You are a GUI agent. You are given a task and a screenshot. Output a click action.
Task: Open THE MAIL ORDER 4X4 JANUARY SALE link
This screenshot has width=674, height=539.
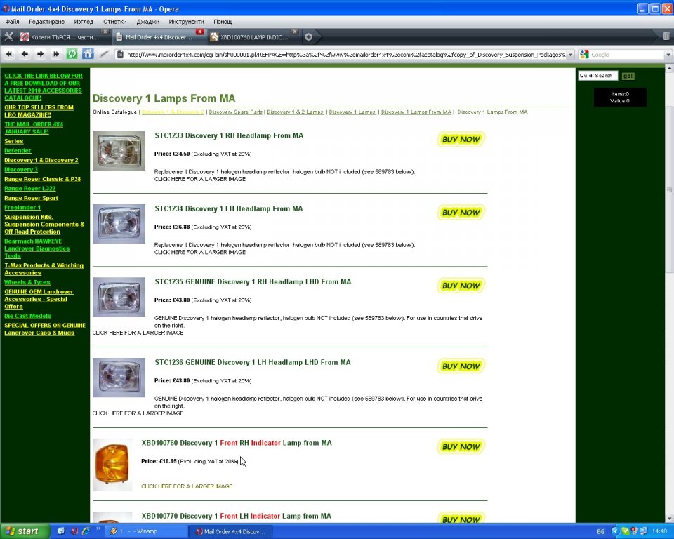coord(34,128)
